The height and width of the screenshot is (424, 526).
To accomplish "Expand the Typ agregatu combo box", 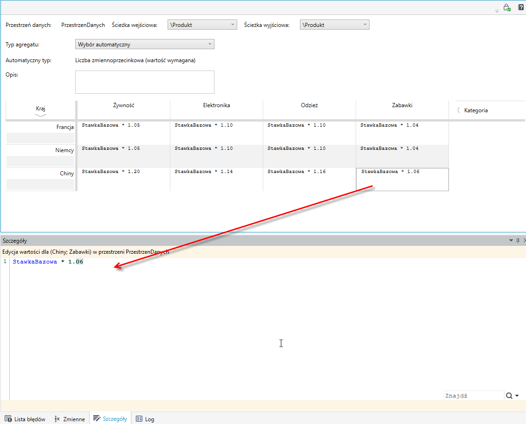I will click(144, 44).
